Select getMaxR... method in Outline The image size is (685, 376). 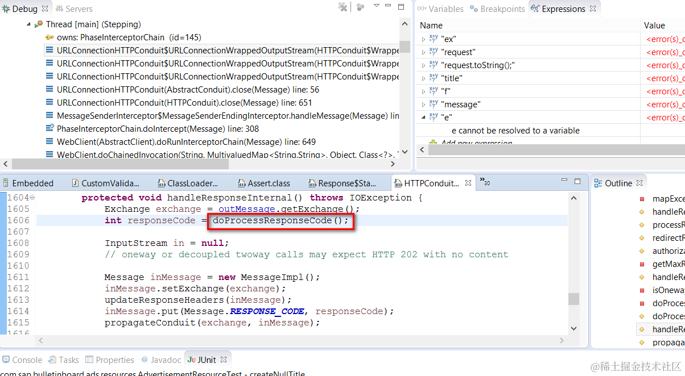click(x=668, y=264)
